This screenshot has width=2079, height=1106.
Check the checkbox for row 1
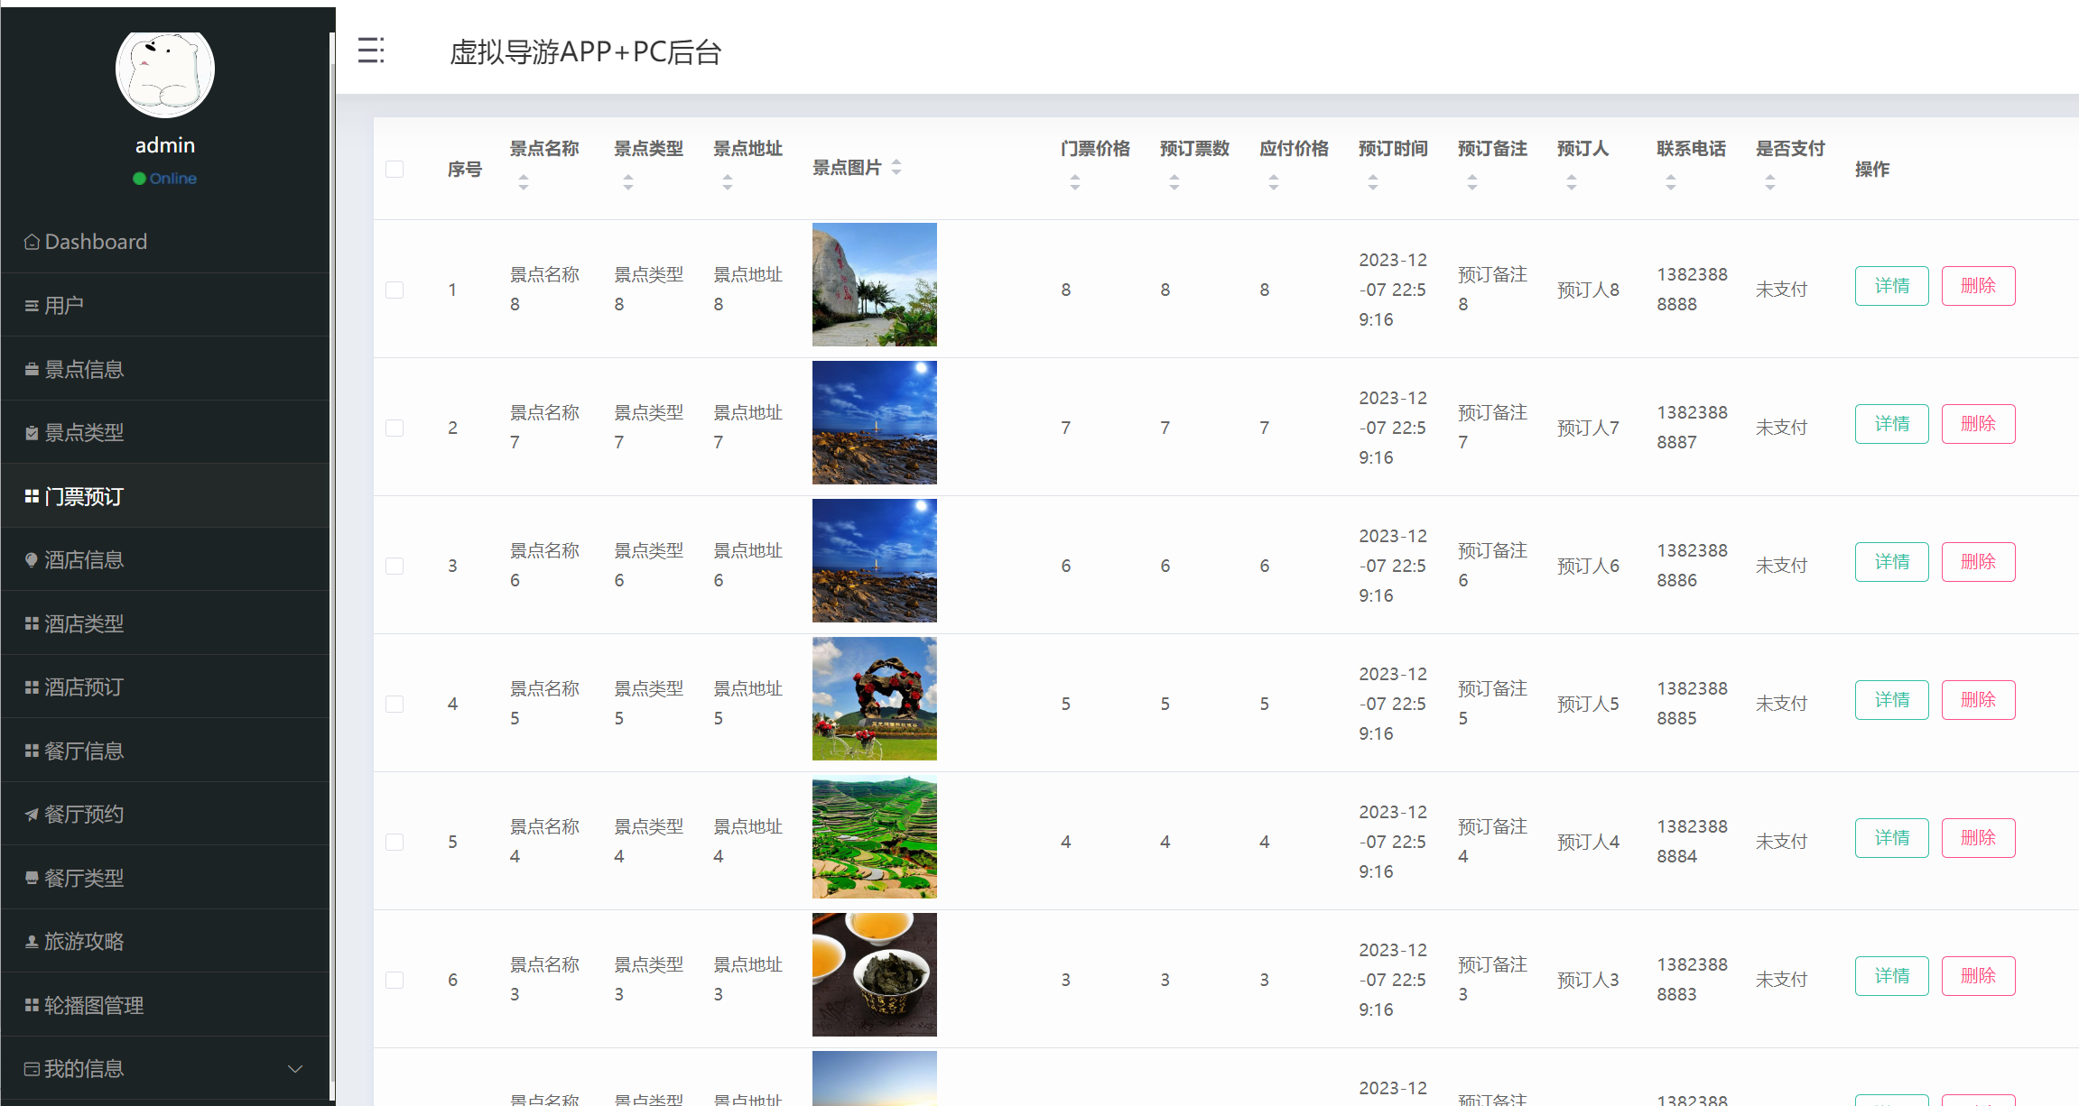tap(394, 290)
